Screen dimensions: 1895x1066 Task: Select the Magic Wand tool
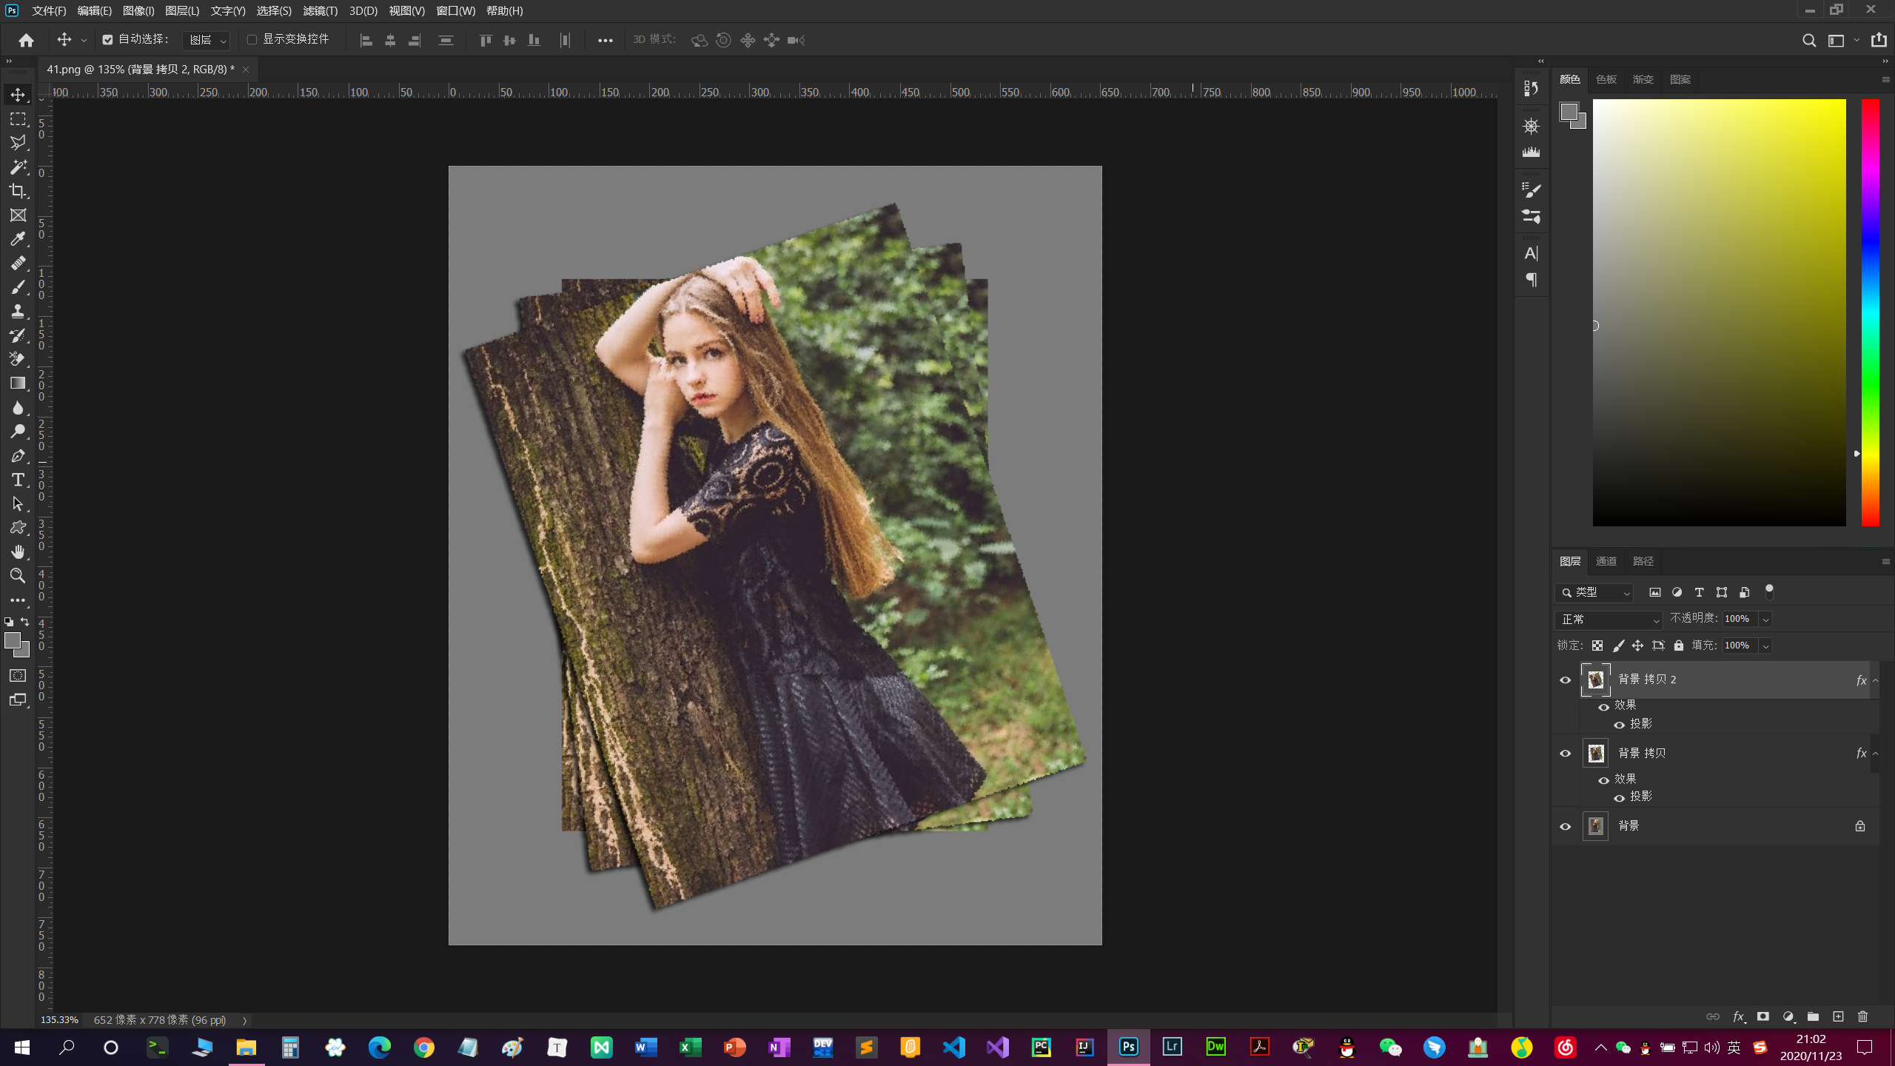point(18,167)
